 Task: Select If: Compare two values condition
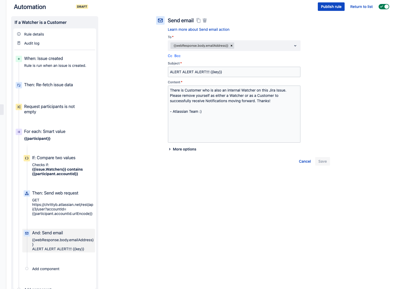54,158
